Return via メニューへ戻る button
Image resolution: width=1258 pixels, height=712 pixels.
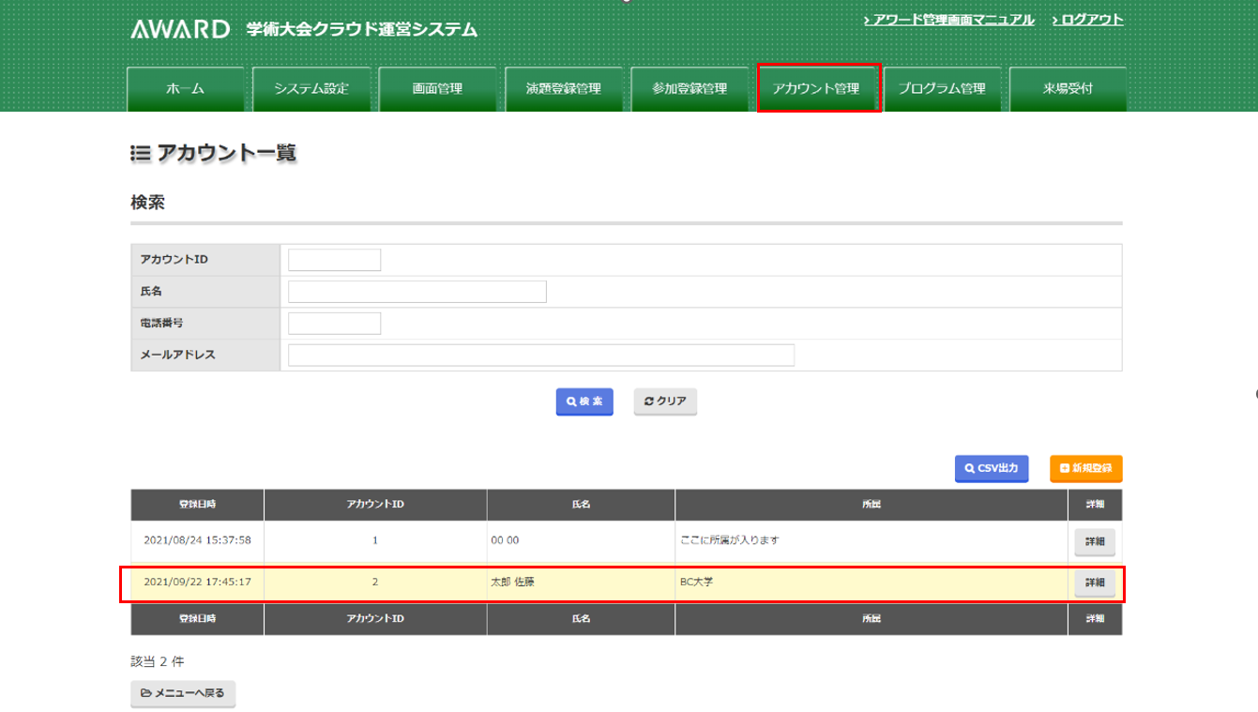click(x=183, y=693)
